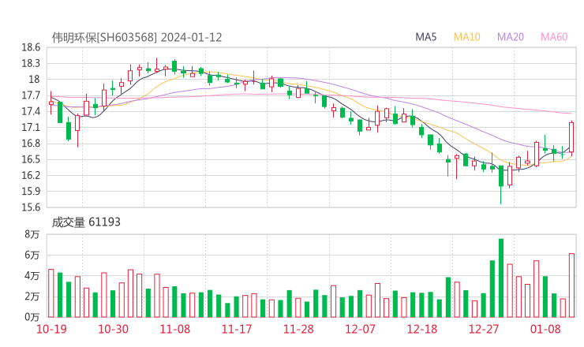The image size is (584, 347).
Task: Click the 18.6 price axis label
Action: [x=31, y=47]
